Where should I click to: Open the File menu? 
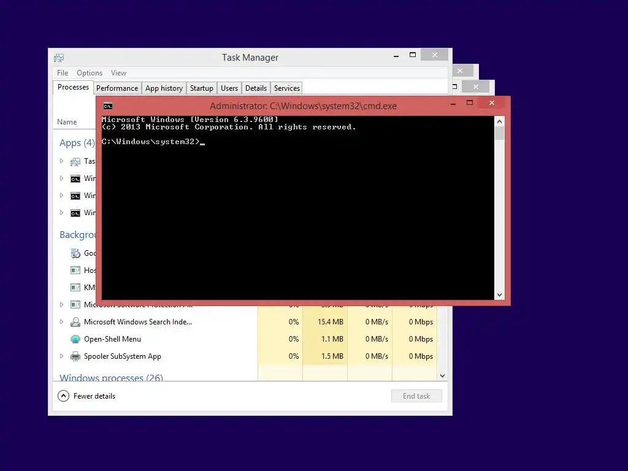[x=63, y=73]
